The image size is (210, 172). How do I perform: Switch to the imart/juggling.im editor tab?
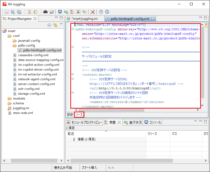click(x=84, y=19)
